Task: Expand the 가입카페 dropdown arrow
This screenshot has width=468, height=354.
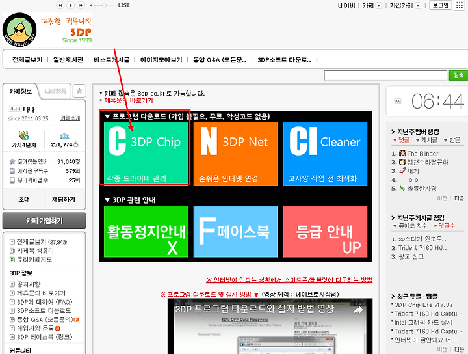Action: coord(418,5)
